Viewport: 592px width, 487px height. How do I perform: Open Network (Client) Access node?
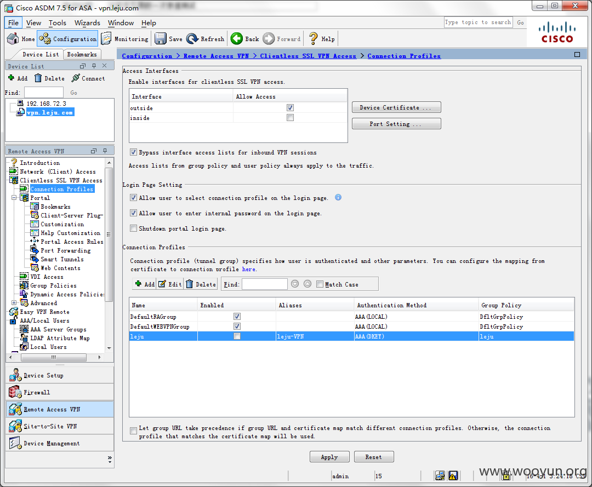click(58, 171)
